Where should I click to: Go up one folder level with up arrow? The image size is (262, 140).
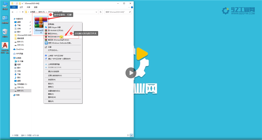point(23,12)
